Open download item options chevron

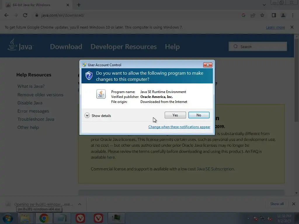[x=80, y=204]
